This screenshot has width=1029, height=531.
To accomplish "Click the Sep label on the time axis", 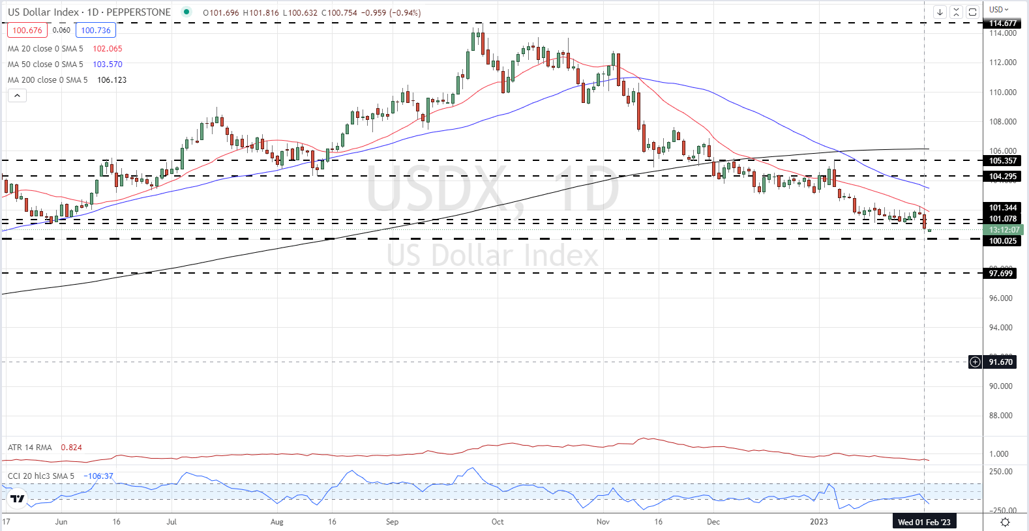I will (392, 522).
